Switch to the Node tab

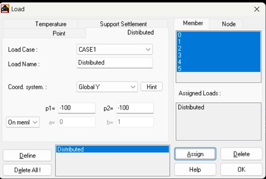coord(229,24)
